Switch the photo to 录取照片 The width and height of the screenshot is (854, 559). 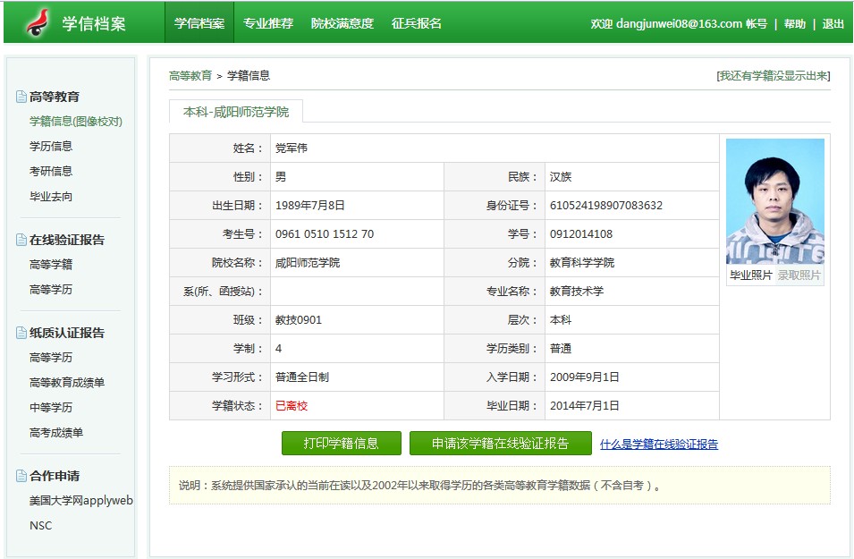(799, 275)
